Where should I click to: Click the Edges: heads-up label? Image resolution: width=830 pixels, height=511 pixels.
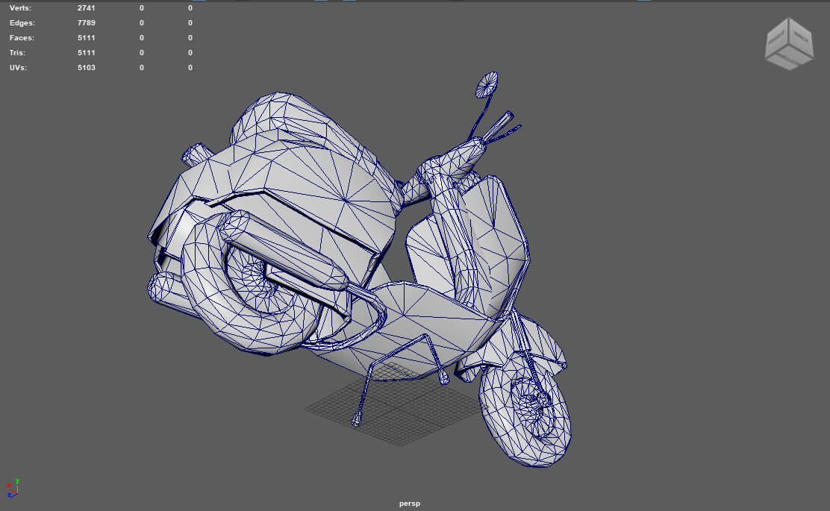pyautogui.click(x=22, y=22)
